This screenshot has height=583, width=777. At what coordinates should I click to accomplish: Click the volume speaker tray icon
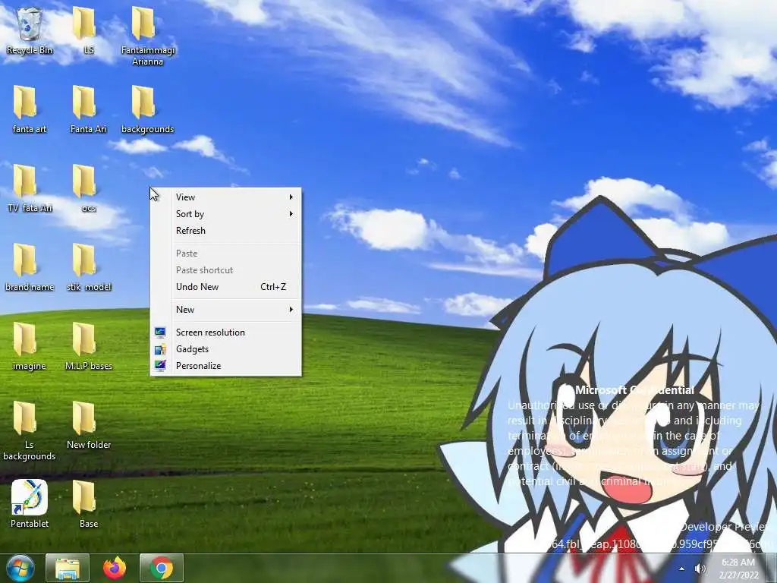click(700, 569)
